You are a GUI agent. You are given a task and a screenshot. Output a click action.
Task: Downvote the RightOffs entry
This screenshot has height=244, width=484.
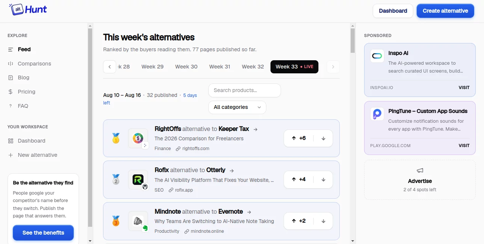pyautogui.click(x=323, y=138)
